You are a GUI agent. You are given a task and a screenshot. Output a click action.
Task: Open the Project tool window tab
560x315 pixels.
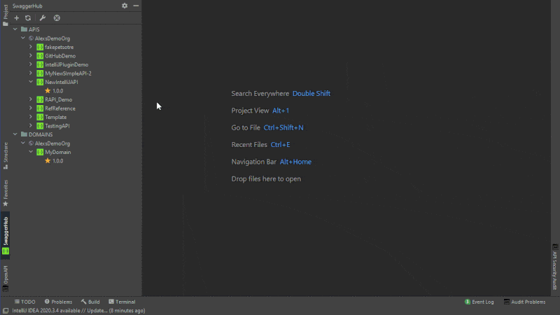click(6, 15)
